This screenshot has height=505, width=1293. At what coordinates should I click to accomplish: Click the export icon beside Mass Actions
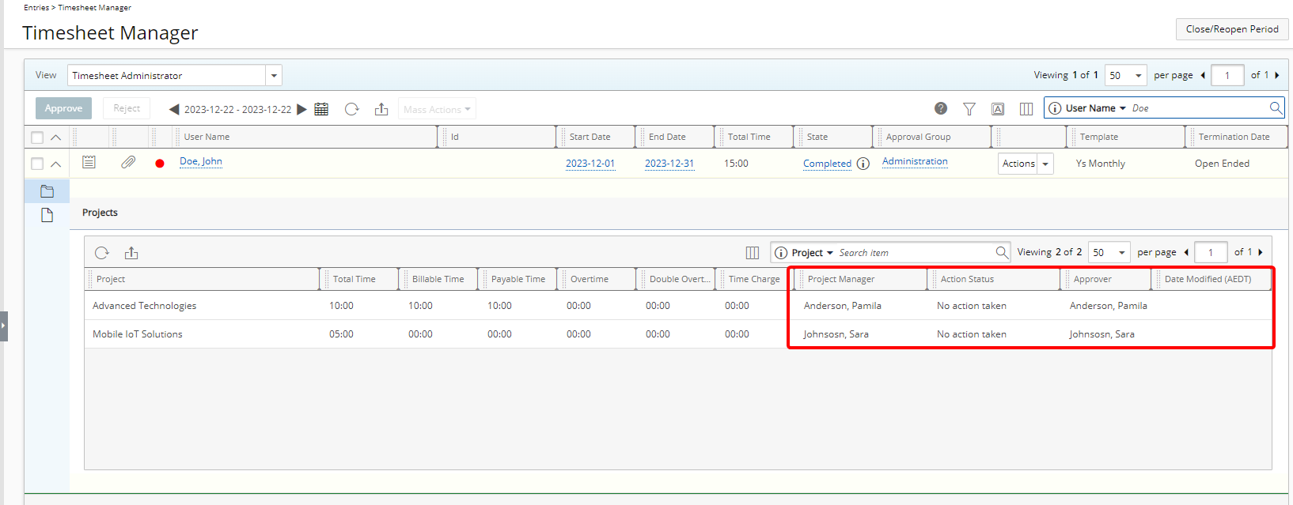381,109
